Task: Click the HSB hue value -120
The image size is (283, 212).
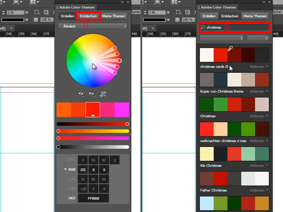Action: [x=83, y=189]
